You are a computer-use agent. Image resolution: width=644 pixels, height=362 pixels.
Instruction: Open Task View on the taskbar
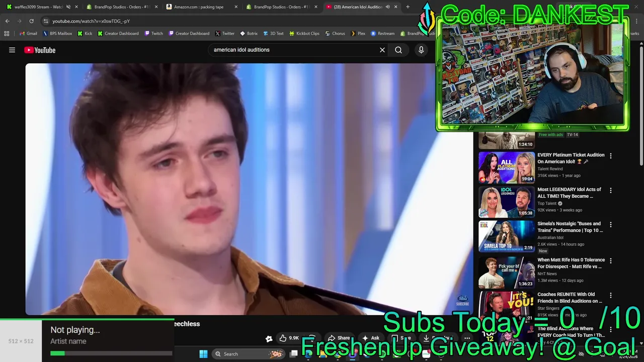point(294,354)
